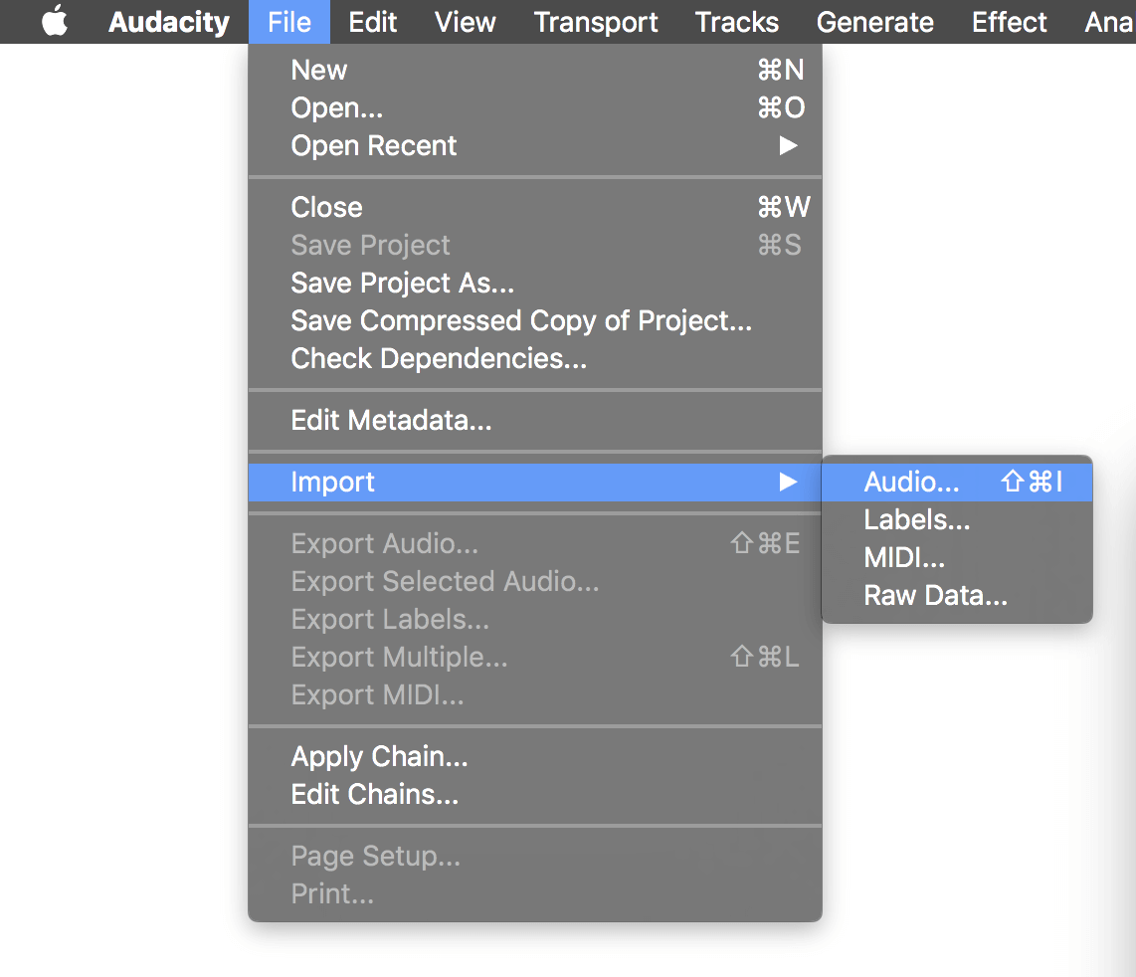Open the Tracks menu
Screen dimensions: 1136x977
(x=736, y=21)
